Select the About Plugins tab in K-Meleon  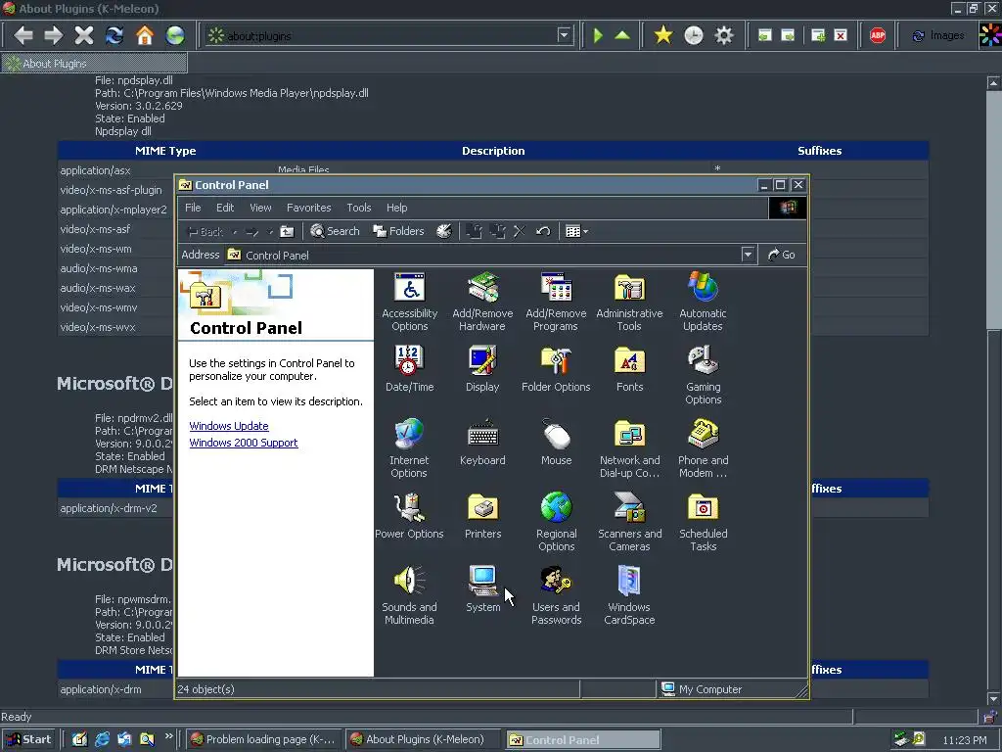pos(95,64)
